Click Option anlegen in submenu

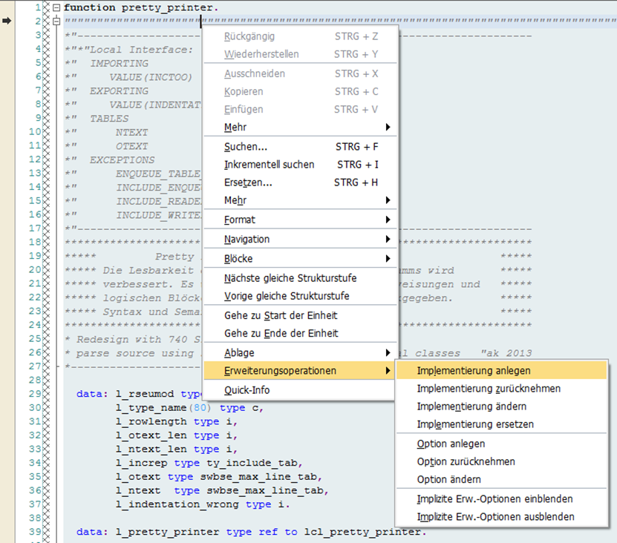point(502,444)
